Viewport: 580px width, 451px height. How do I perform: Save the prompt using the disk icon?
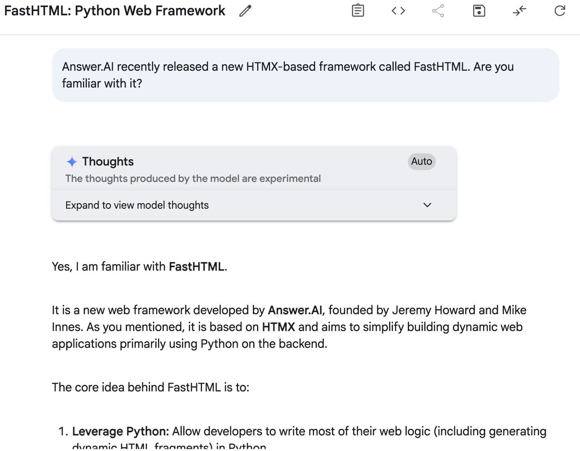coord(478,11)
